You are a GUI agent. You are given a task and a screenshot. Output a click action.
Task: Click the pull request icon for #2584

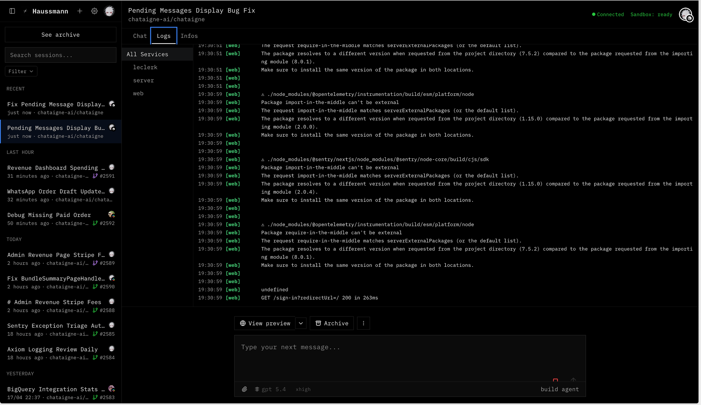click(x=95, y=357)
